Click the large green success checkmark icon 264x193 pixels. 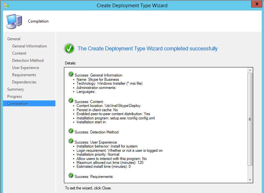69,48
